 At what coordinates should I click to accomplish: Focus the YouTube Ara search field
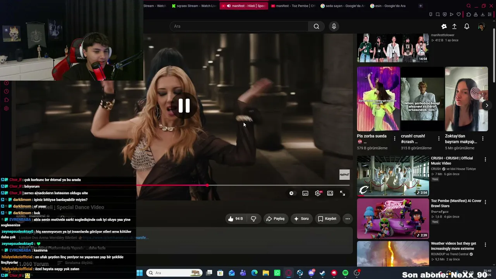239,26
